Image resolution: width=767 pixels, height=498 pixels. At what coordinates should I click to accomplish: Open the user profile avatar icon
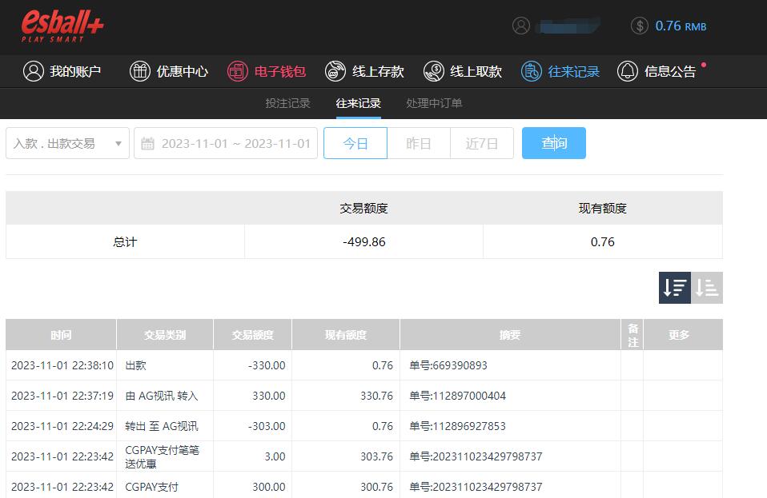521,26
